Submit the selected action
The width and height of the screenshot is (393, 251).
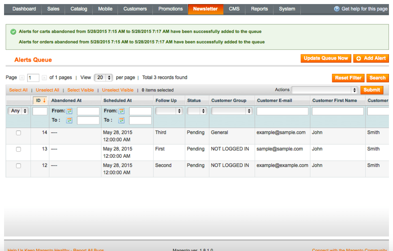(372, 90)
